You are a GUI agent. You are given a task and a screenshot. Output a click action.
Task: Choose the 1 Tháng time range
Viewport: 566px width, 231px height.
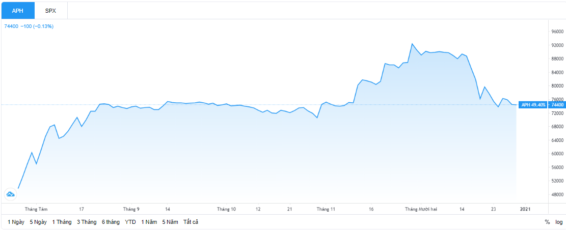coord(62,222)
